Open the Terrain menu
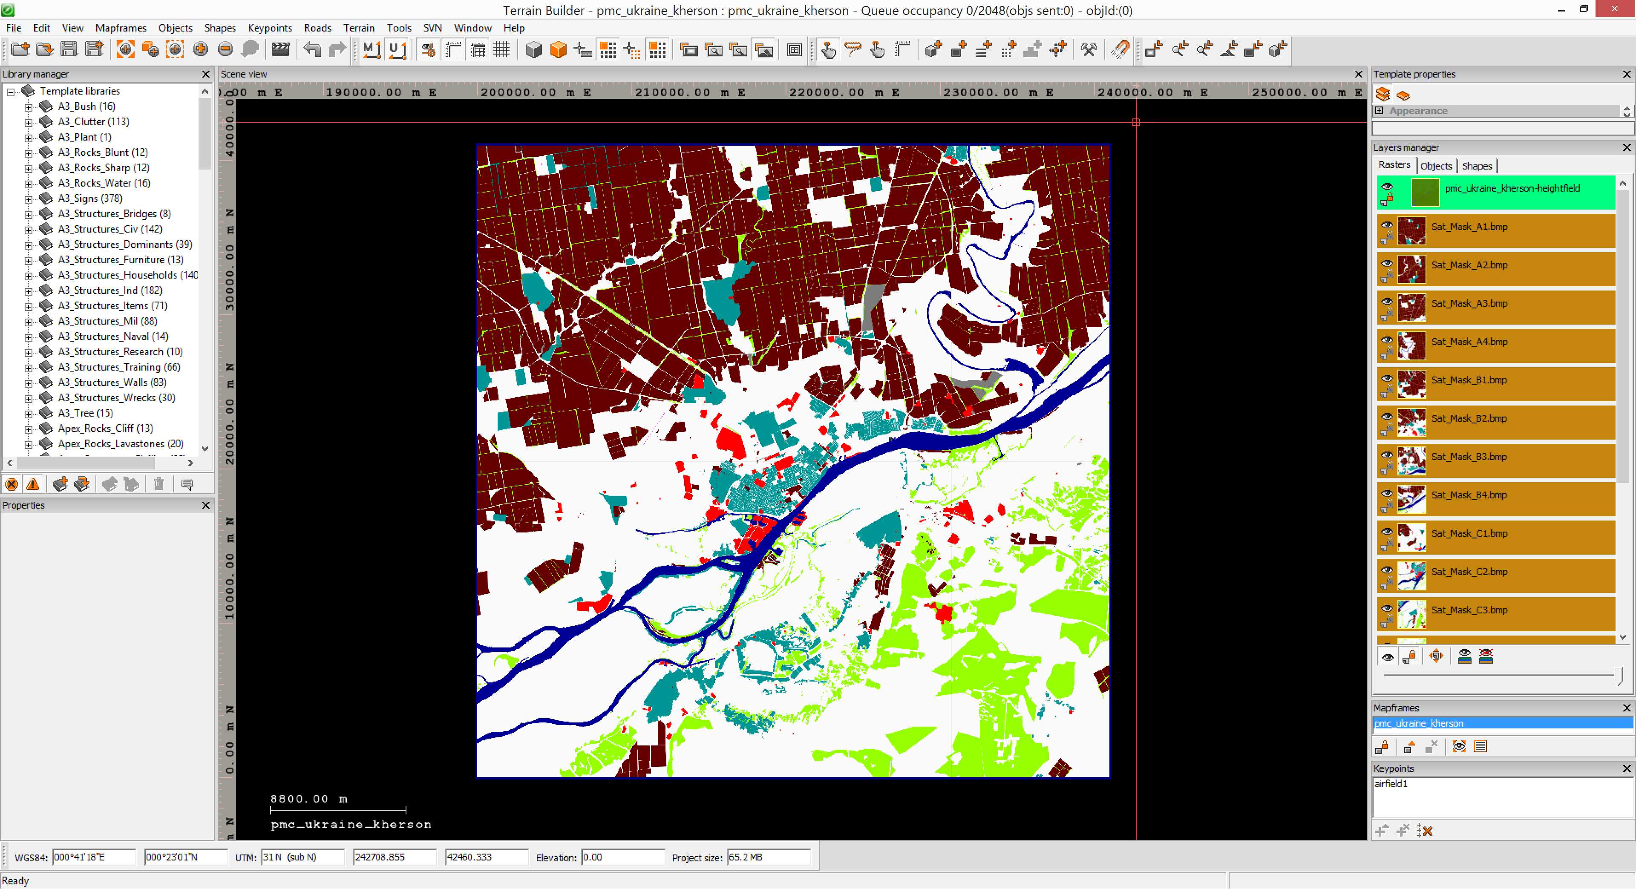The image size is (1636, 889). pyautogui.click(x=359, y=28)
